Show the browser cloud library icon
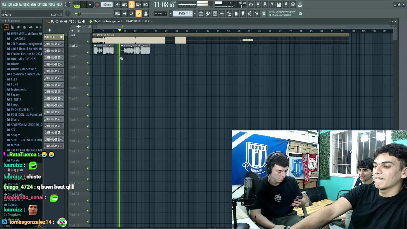Image resolution: width=407 pixels, height=229 pixels. (31, 27)
